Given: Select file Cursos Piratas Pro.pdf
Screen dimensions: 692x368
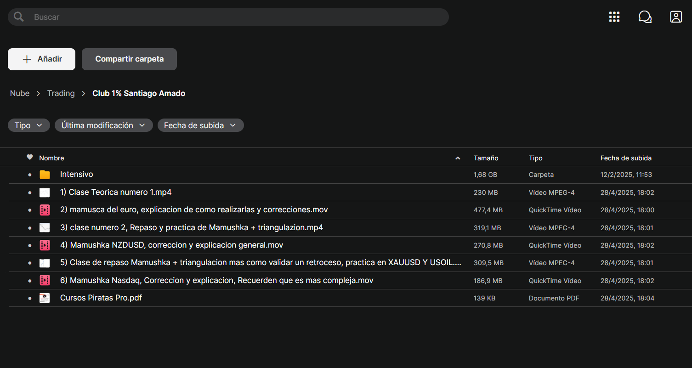Looking at the screenshot, I should point(101,298).
